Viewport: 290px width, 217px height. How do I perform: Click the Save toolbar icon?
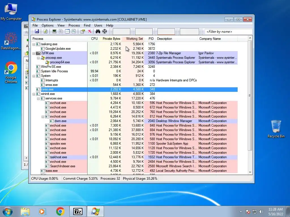click(37, 31)
